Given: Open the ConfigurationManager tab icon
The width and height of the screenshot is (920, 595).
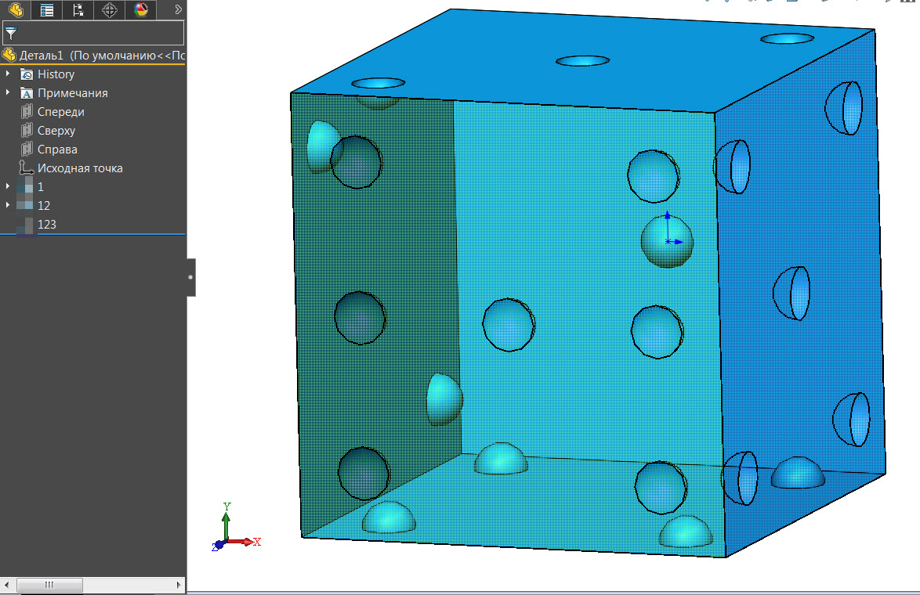Looking at the screenshot, I should [78, 10].
